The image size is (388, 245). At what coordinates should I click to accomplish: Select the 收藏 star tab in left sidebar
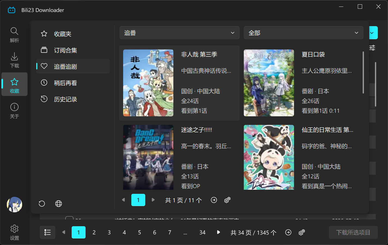click(14, 84)
